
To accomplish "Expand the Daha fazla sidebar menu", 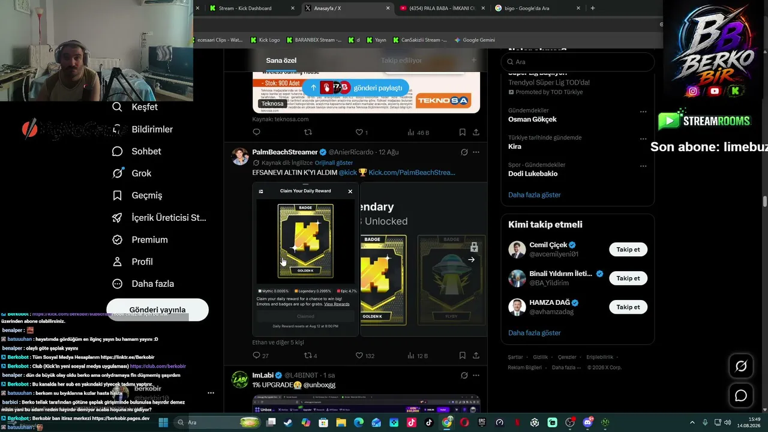I will click(143, 284).
